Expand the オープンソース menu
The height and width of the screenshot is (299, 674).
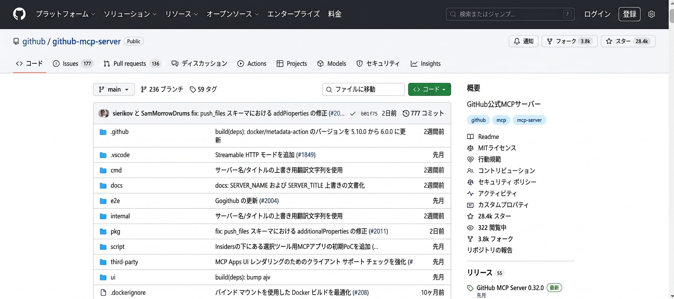point(232,14)
